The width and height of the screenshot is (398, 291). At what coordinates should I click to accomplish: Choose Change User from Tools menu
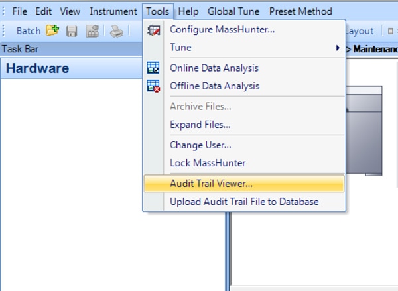point(200,145)
